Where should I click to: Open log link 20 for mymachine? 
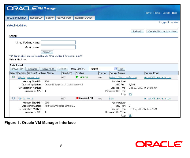click(x=130, y=94)
